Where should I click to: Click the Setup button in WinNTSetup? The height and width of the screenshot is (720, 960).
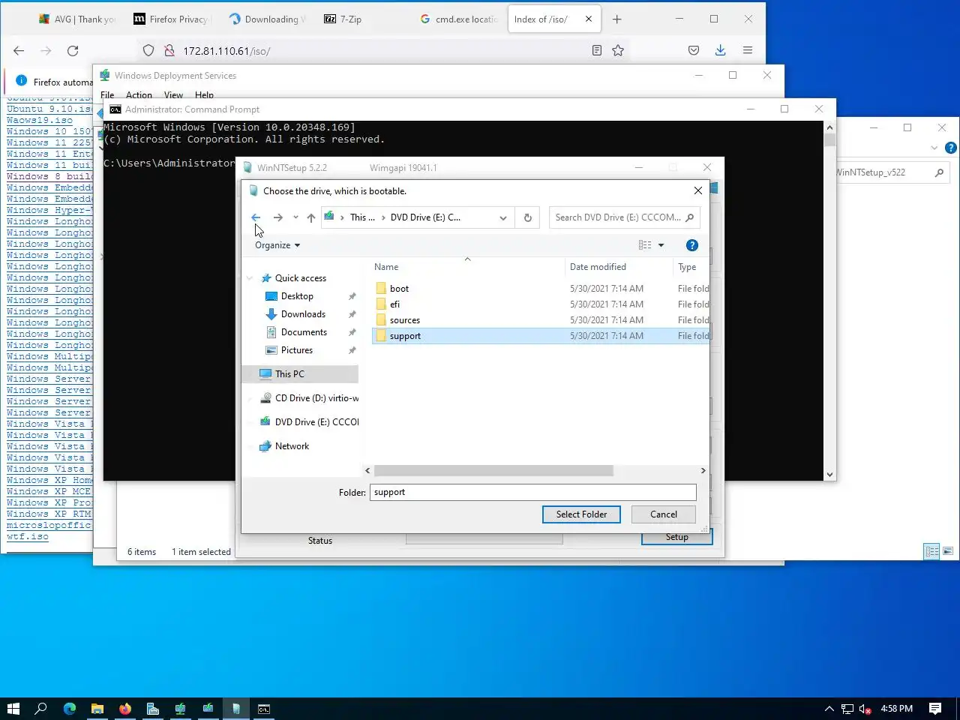tap(676, 537)
